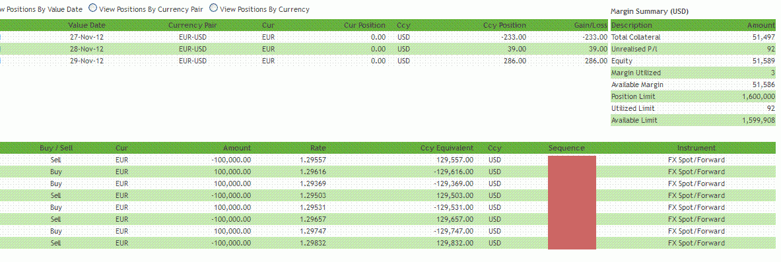Open the 27-Nov-12 value date row
The image size is (781, 262).
(304, 37)
